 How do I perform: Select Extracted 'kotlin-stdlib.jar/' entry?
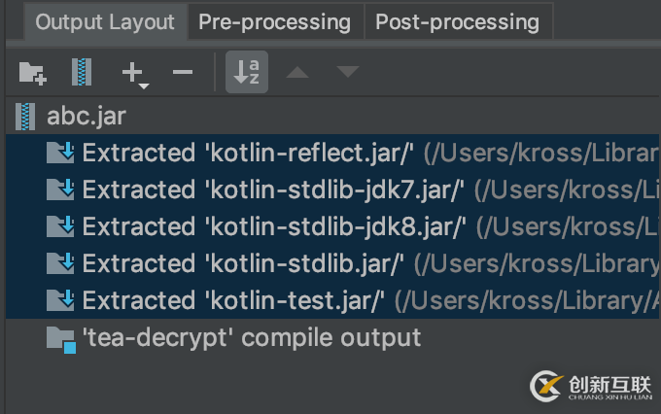(x=243, y=263)
